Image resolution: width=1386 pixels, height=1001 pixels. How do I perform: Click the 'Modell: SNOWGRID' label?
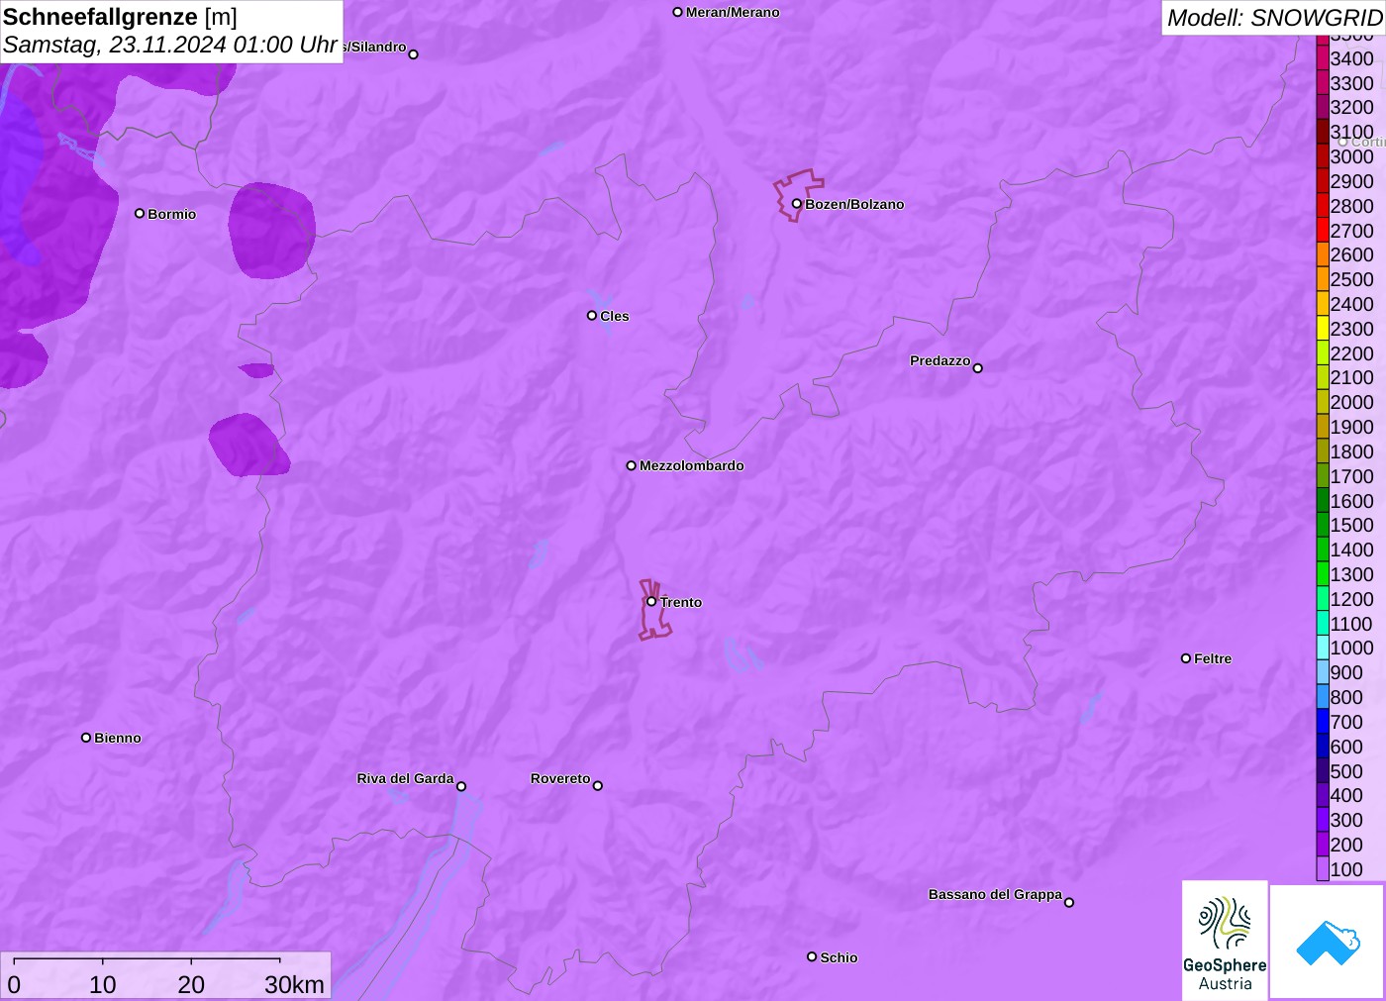(1274, 18)
